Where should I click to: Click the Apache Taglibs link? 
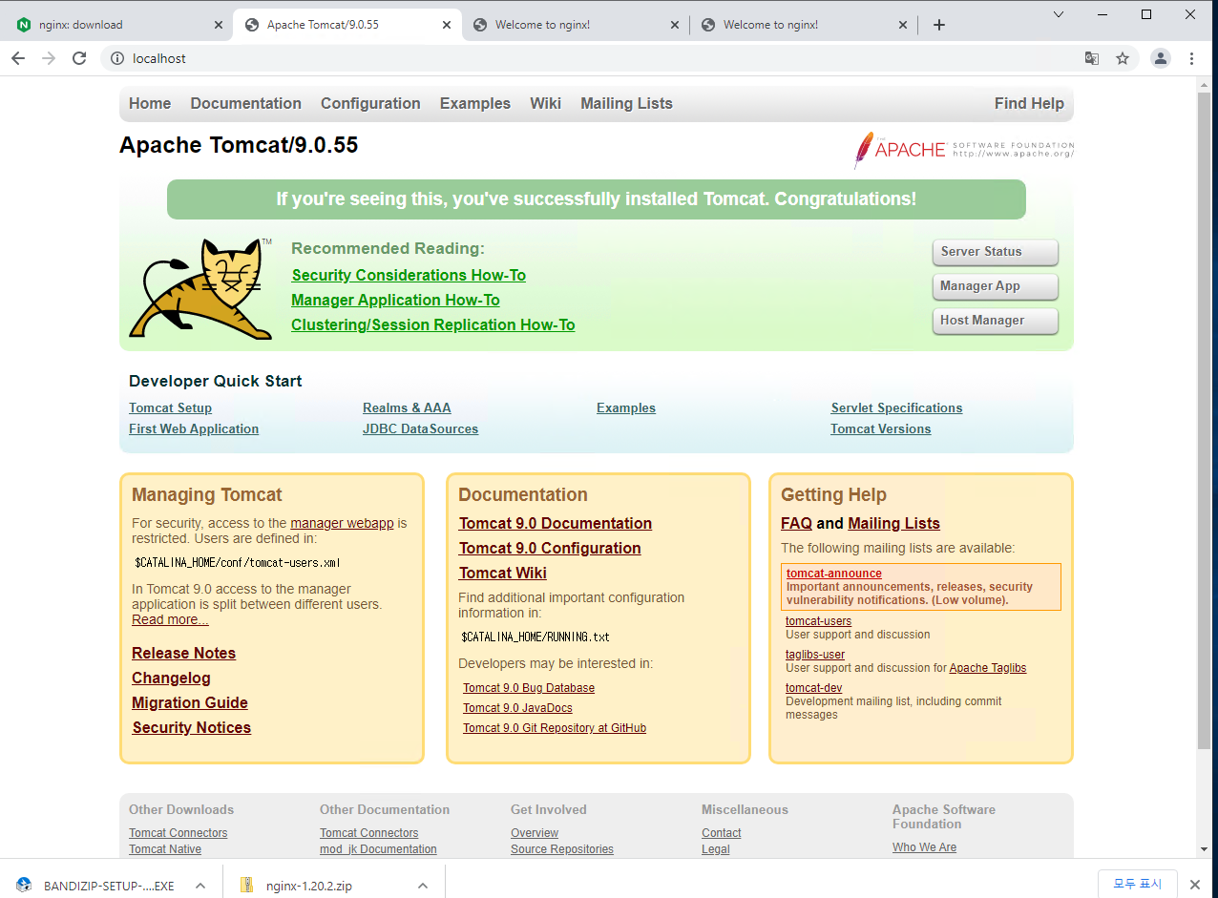pos(988,668)
